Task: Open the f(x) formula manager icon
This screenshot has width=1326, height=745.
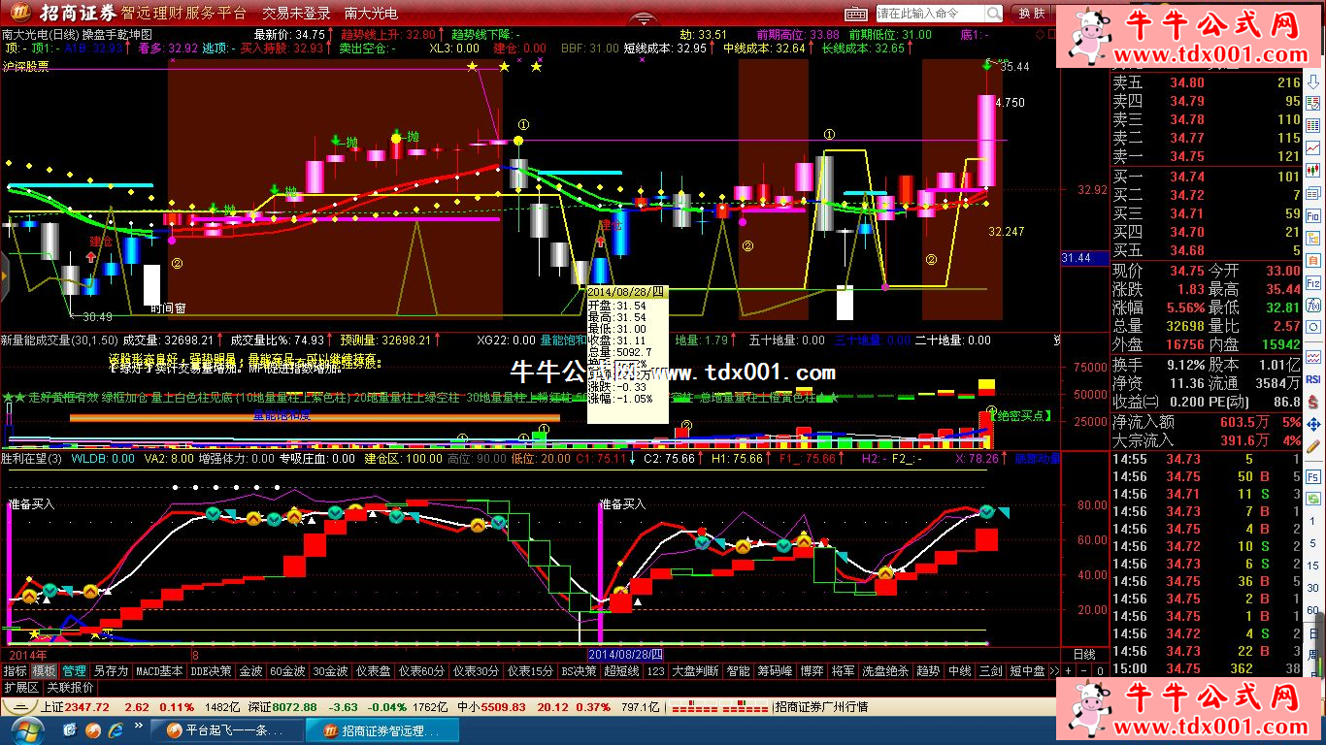Action: coord(1313,305)
